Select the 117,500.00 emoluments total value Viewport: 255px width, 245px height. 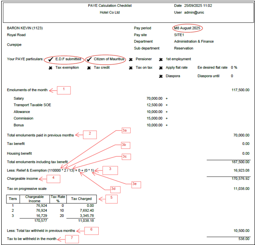[x=240, y=90]
